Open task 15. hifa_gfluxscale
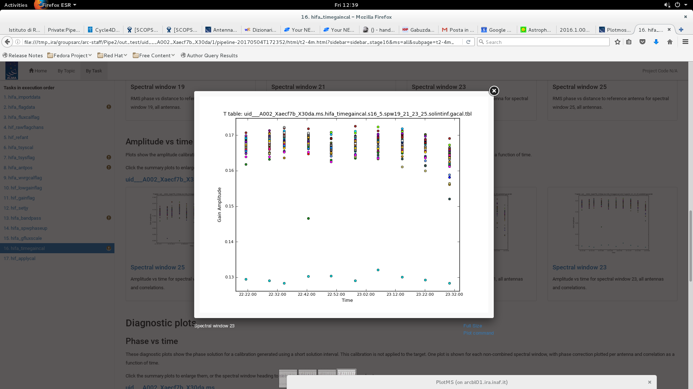Screen dimensions: 693x389 pos(23,238)
